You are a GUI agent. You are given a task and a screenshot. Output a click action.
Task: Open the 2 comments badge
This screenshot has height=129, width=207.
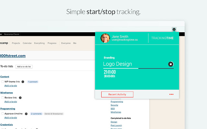(x=36, y=114)
